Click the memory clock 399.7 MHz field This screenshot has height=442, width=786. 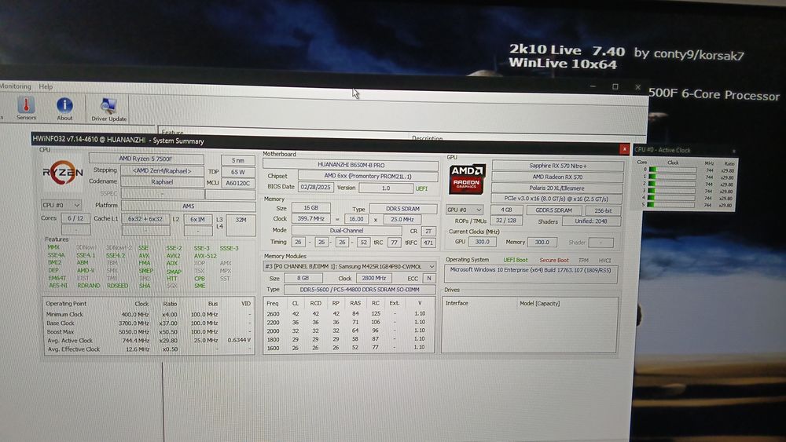point(310,219)
